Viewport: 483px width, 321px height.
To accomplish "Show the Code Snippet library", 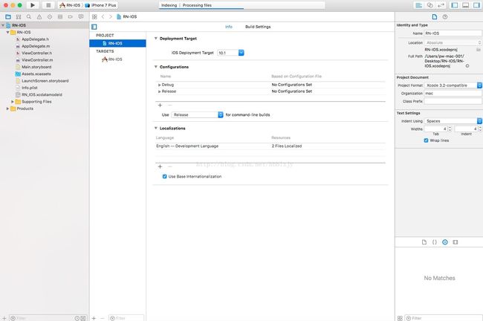I will [435, 242].
